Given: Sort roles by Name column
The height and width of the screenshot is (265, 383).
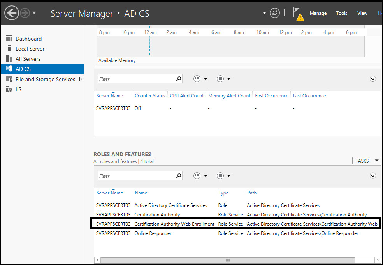Looking at the screenshot, I should click(141, 193).
